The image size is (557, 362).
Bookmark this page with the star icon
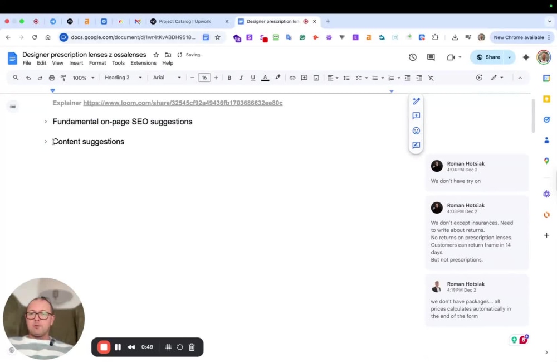coord(218,37)
